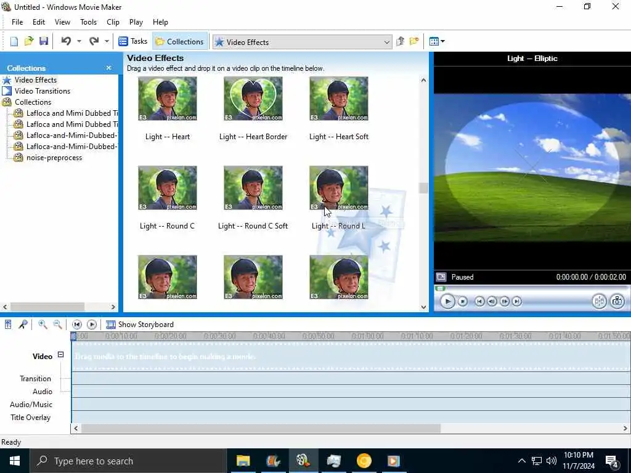Switch to Show Storyboard view

(140, 324)
